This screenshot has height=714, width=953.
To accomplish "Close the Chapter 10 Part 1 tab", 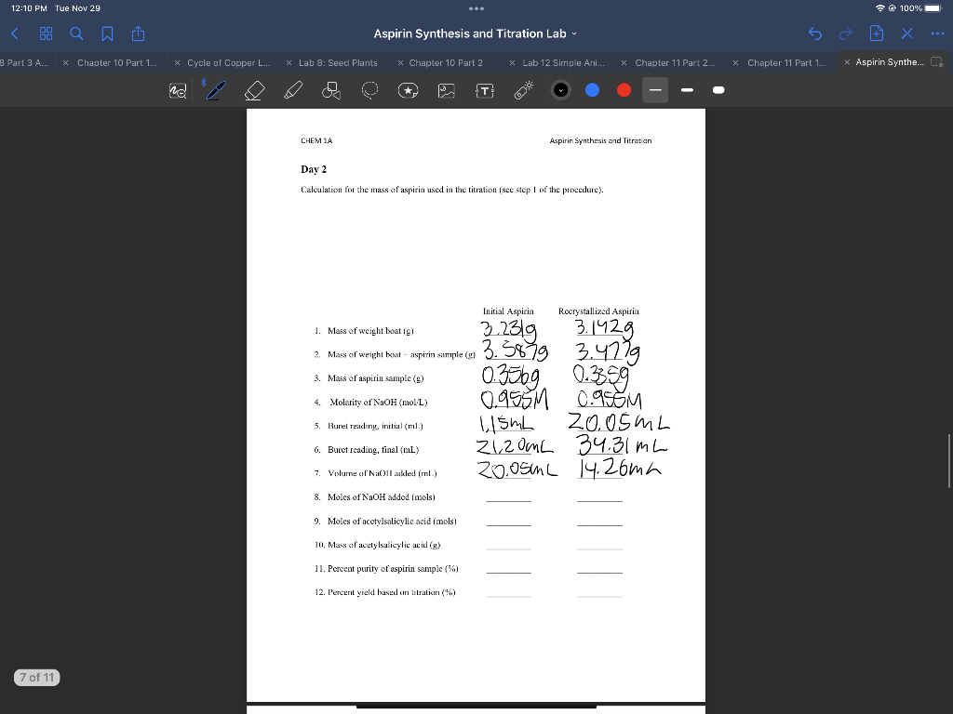I will click(x=66, y=62).
